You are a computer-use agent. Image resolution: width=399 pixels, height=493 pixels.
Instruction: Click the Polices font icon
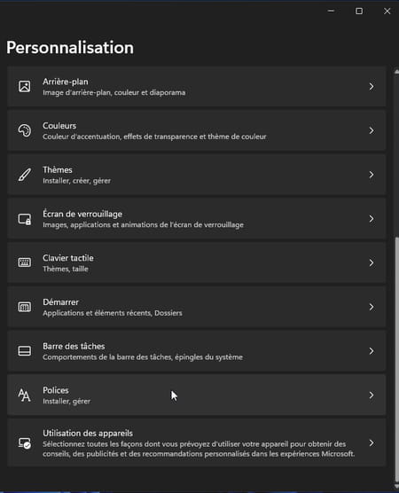25,395
